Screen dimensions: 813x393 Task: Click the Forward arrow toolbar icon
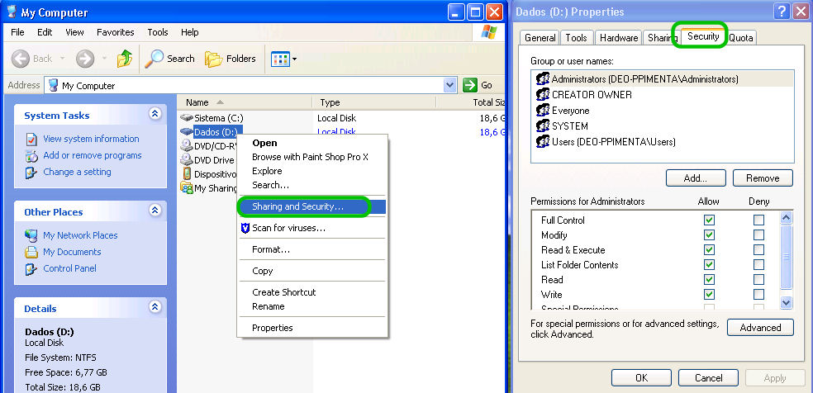pos(85,59)
